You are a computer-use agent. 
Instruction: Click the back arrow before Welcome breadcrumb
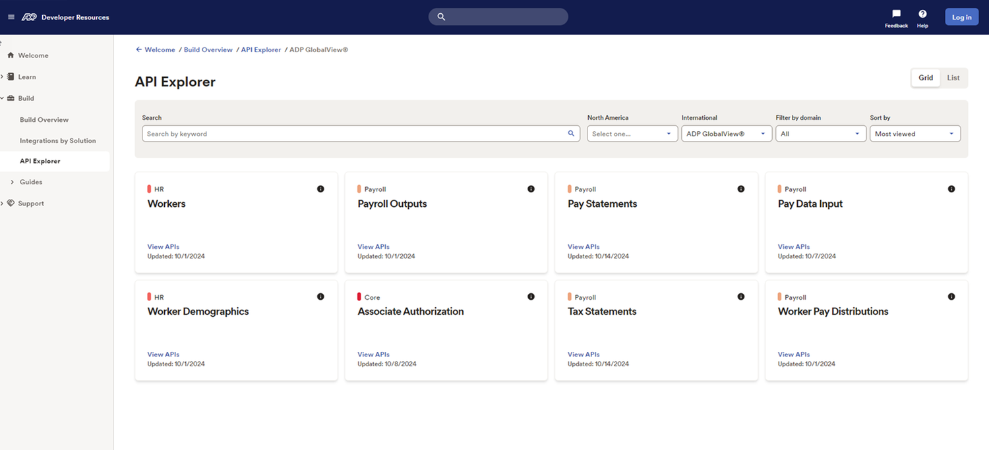click(x=139, y=49)
